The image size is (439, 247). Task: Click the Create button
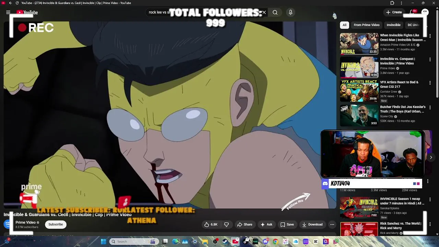coord(394,12)
